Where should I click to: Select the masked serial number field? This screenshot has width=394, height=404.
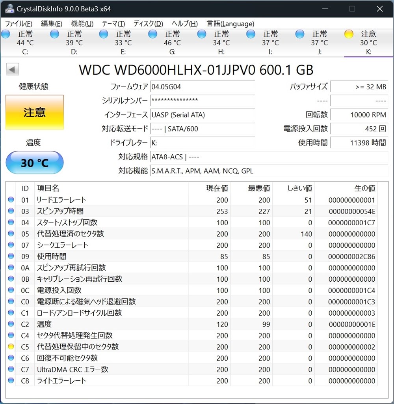click(203, 102)
